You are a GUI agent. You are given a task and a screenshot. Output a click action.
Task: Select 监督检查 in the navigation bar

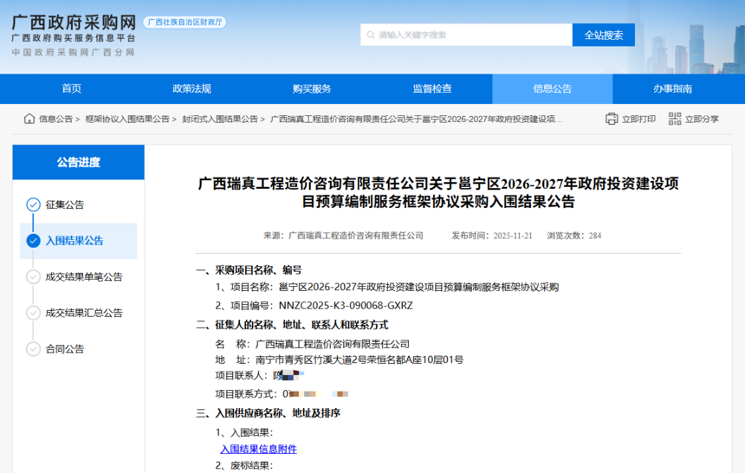pyautogui.click(x=432, y=88)
